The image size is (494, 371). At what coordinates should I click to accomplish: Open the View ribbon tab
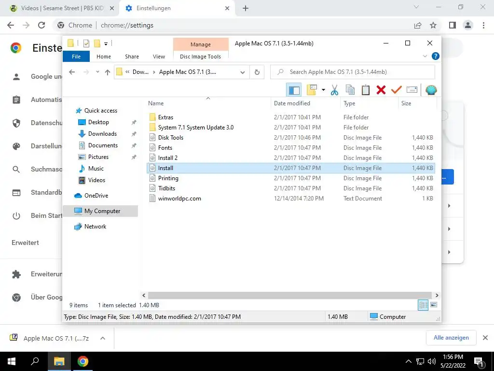(159, 57)
